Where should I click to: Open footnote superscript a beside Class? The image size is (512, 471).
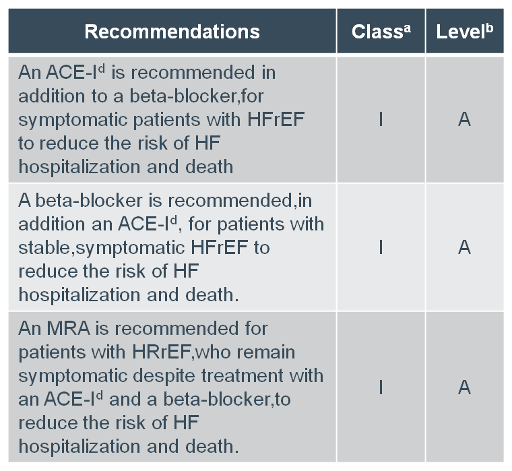tap(406, 26)
